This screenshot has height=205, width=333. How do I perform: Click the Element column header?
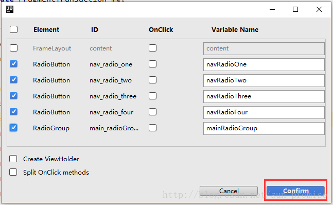coord(46,29)
